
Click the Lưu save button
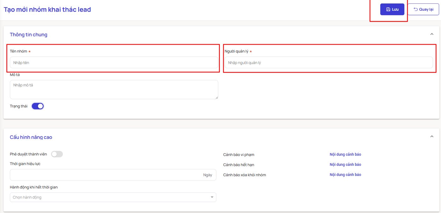(392, 9)
